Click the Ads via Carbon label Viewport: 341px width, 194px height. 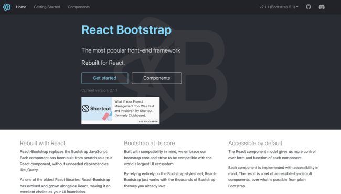click(x=148, y=121)
